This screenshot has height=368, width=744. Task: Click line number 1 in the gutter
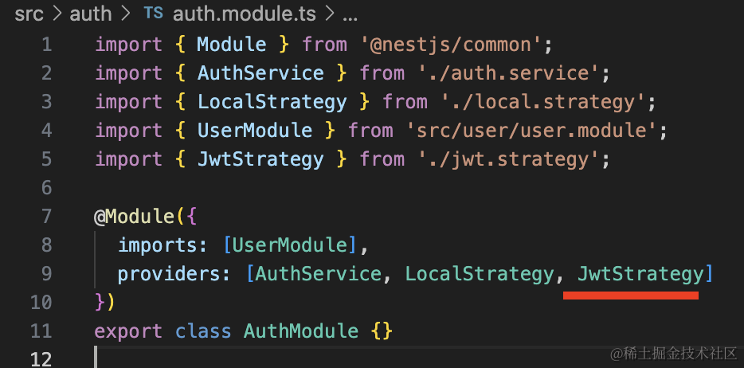click(45, 45)
